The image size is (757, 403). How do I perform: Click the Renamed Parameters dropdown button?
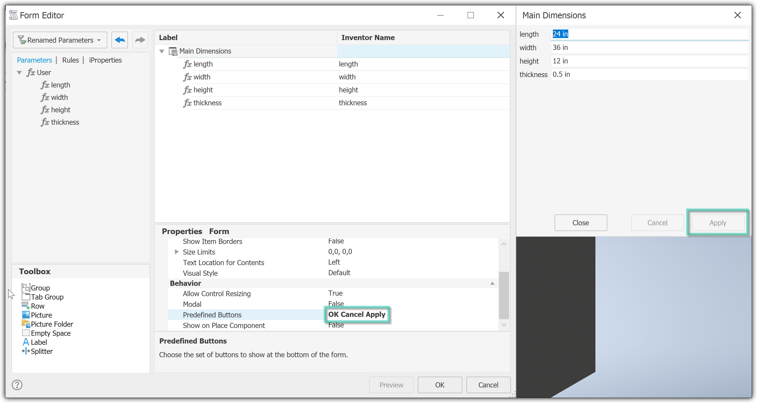pyautogui.click(x=59, y=40)
